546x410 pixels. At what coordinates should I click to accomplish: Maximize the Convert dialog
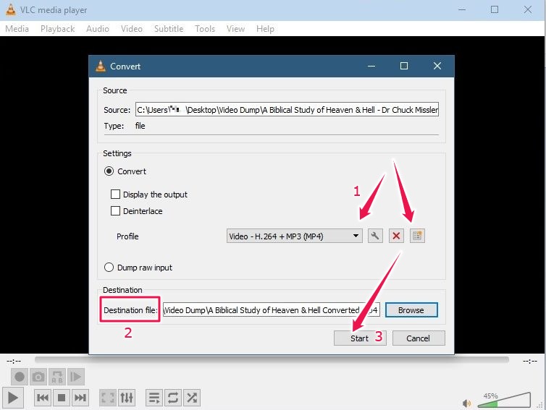point(404,66)
